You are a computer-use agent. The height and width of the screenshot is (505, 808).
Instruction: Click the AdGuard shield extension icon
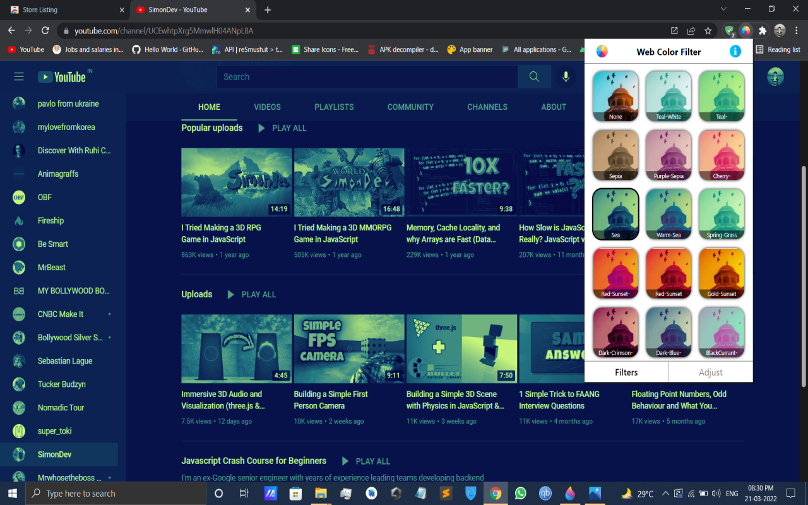pos(729,30)
